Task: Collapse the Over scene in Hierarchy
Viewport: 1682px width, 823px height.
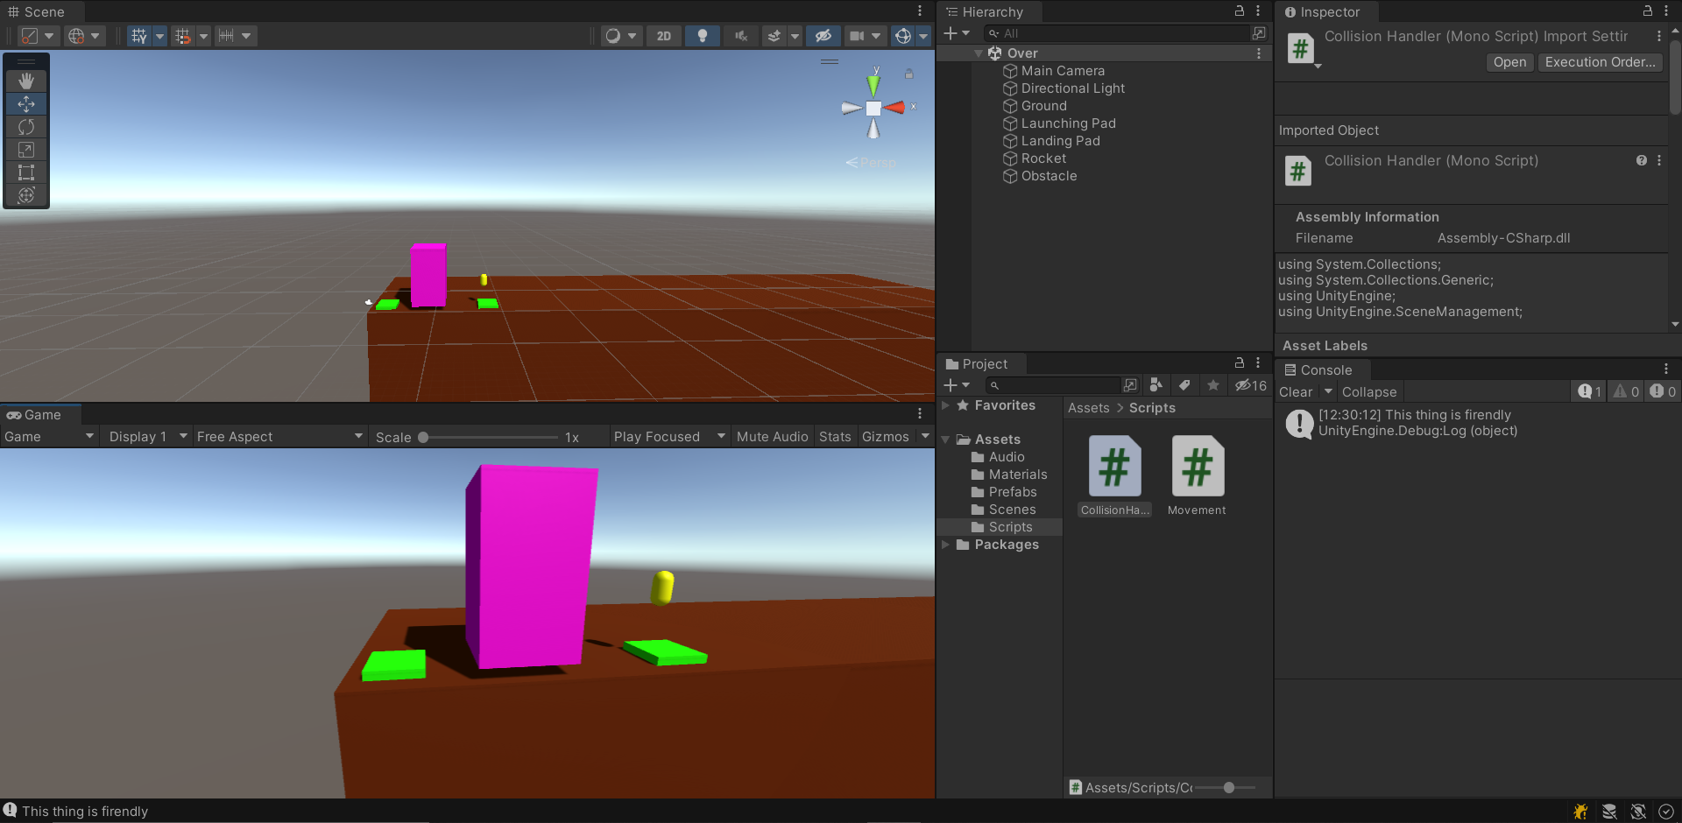Action: pos(979,53)
